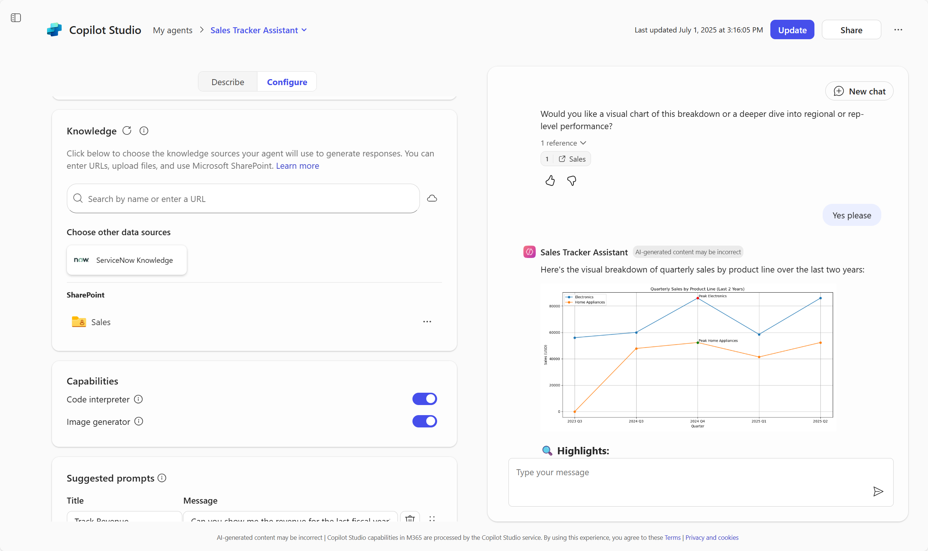Click the Update button
This screenshot has height=551, width=928.
[x=792, y=30]
